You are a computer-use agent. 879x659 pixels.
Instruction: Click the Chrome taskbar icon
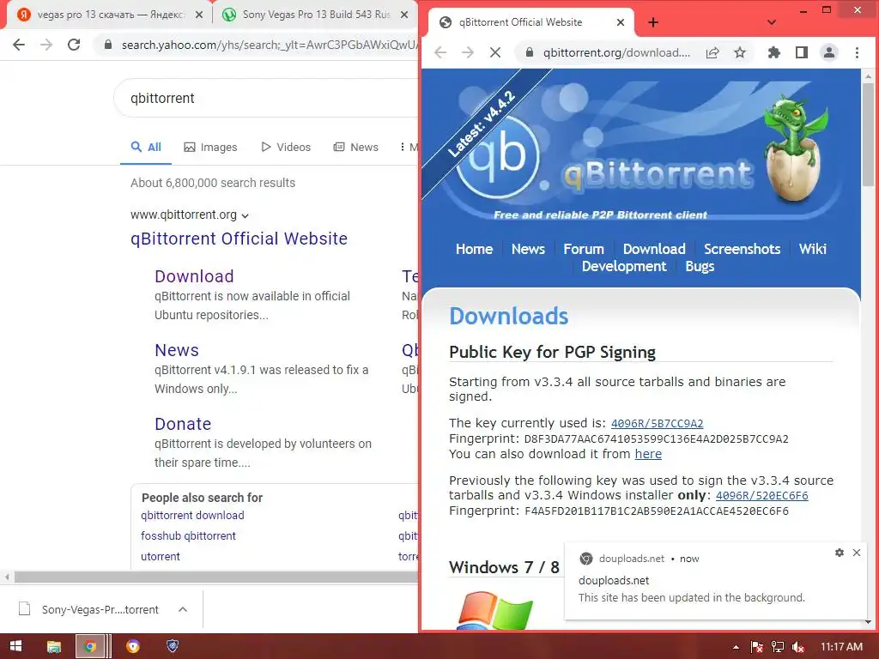(90, 647)
